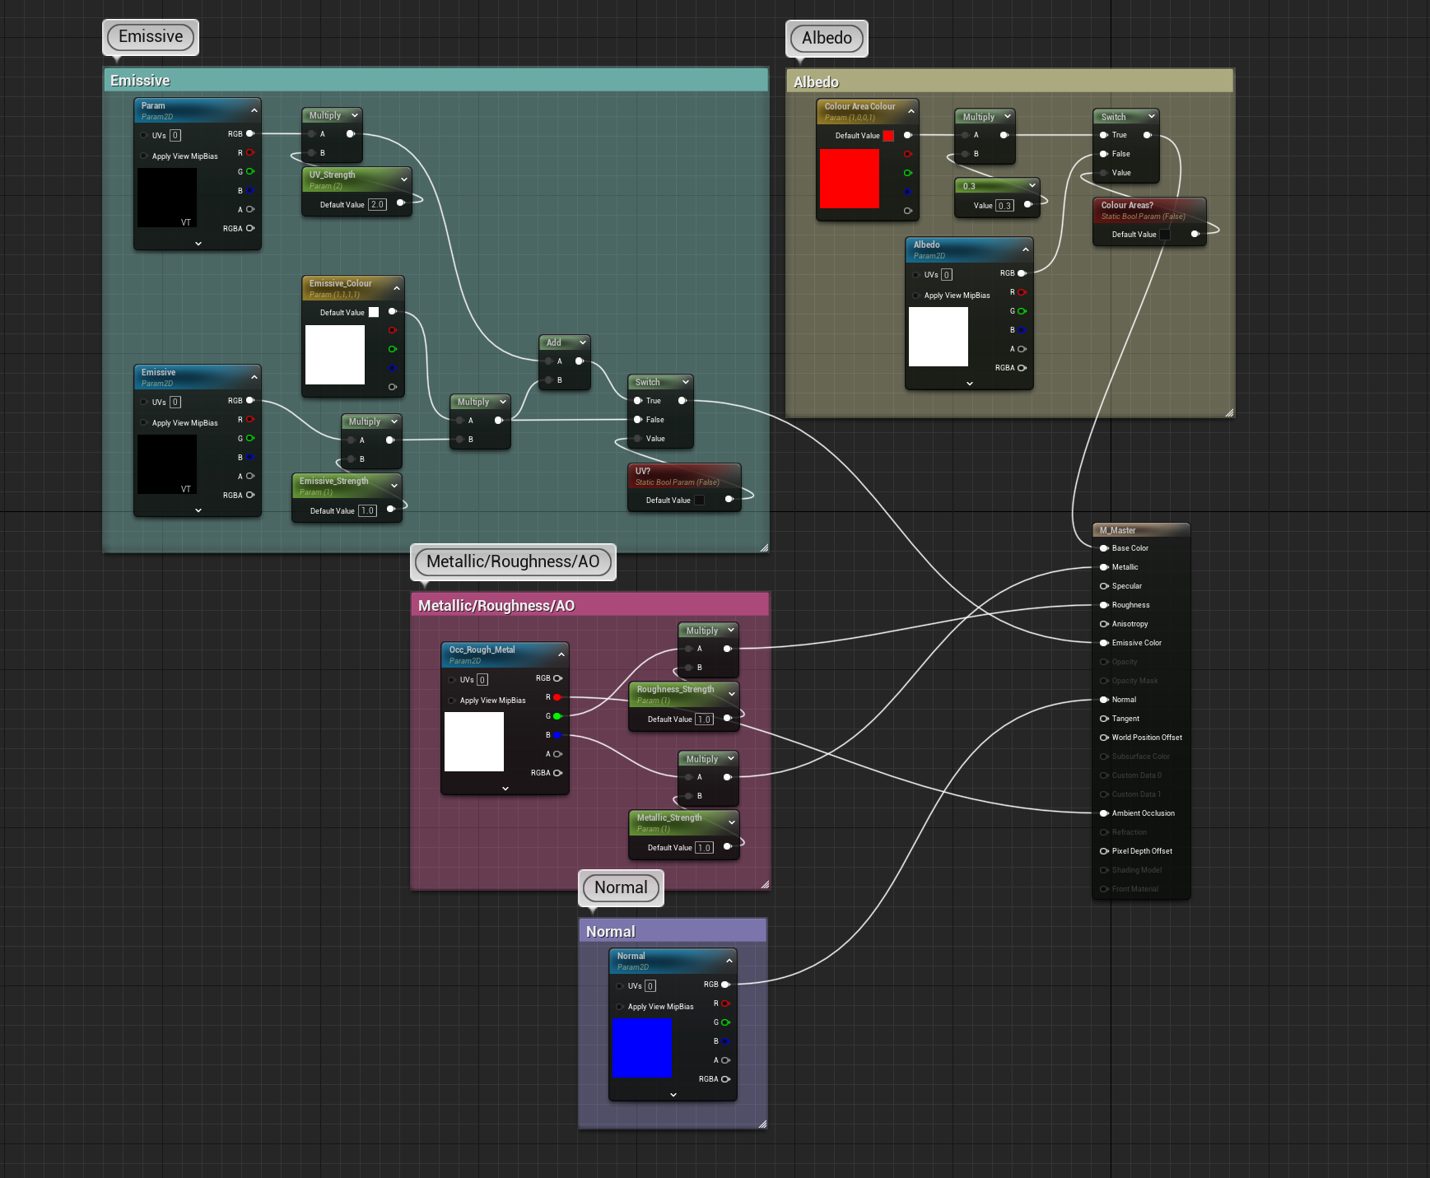Screen dimensions: 1430x1178
Task: Open the Add node's dropdown chevron
Action: (583, 342)
